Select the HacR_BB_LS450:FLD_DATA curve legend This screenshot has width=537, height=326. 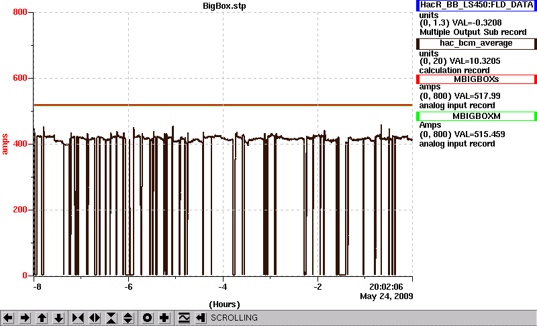pos(477,5)
